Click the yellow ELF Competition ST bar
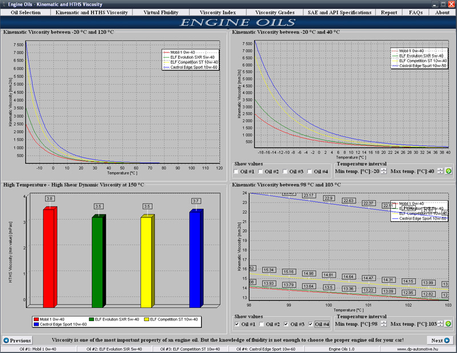 (x=147, y=259)
